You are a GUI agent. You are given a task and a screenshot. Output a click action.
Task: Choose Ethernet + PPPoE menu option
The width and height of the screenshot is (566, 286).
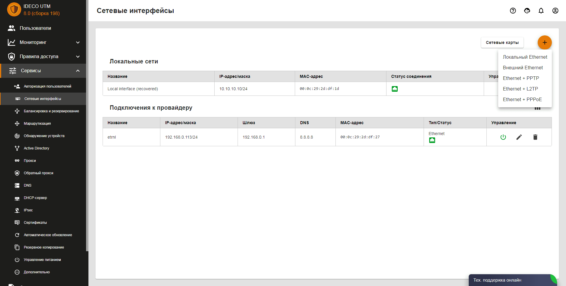click(x=522, y=99)
